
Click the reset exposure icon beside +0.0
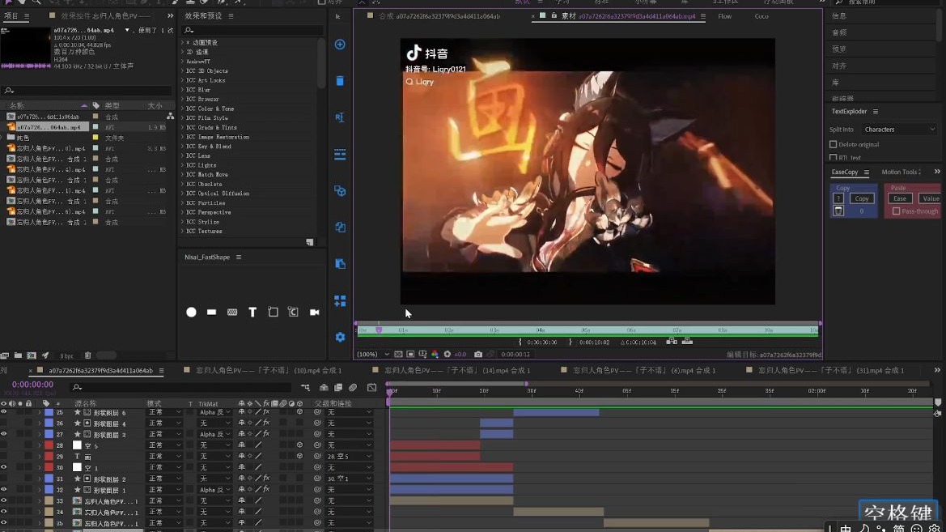(447, 355)
